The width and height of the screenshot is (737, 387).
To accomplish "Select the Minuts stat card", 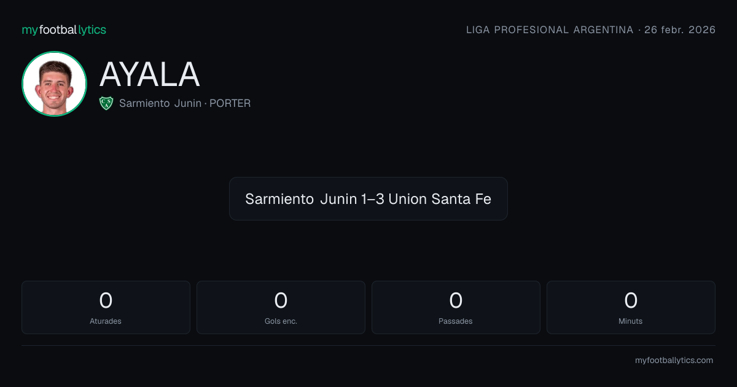I will point(631,307).
